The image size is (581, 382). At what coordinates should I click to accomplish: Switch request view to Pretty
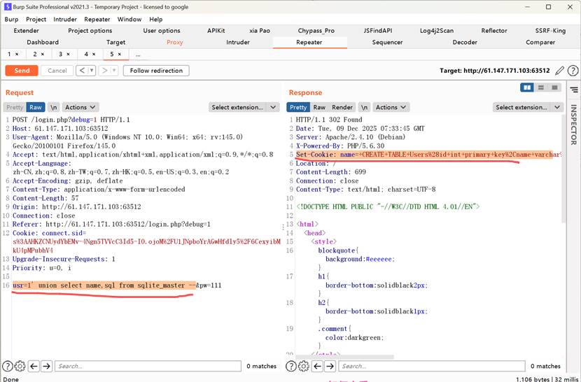(x=15, y=107)
